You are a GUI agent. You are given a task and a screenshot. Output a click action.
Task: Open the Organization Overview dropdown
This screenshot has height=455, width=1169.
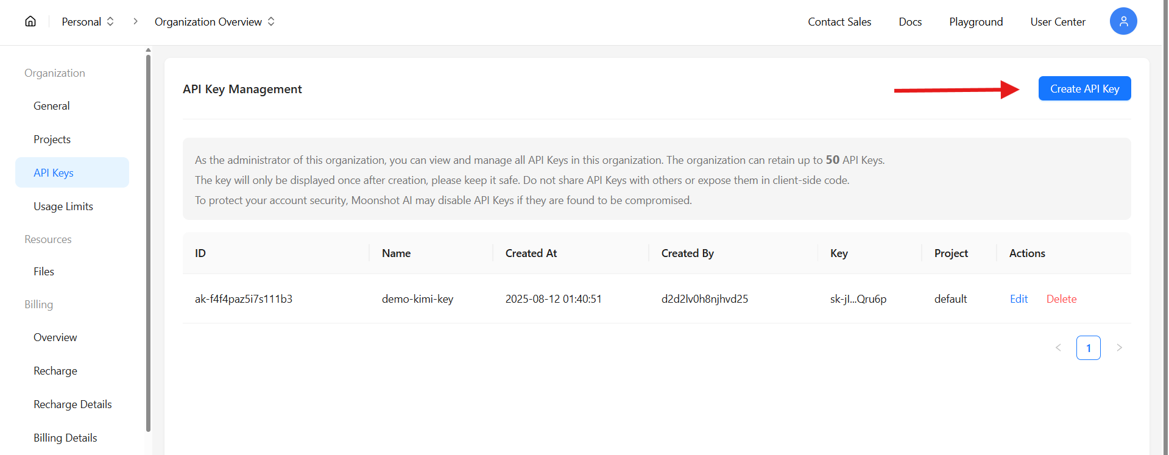pyautogui.click(x=214, y=21)
